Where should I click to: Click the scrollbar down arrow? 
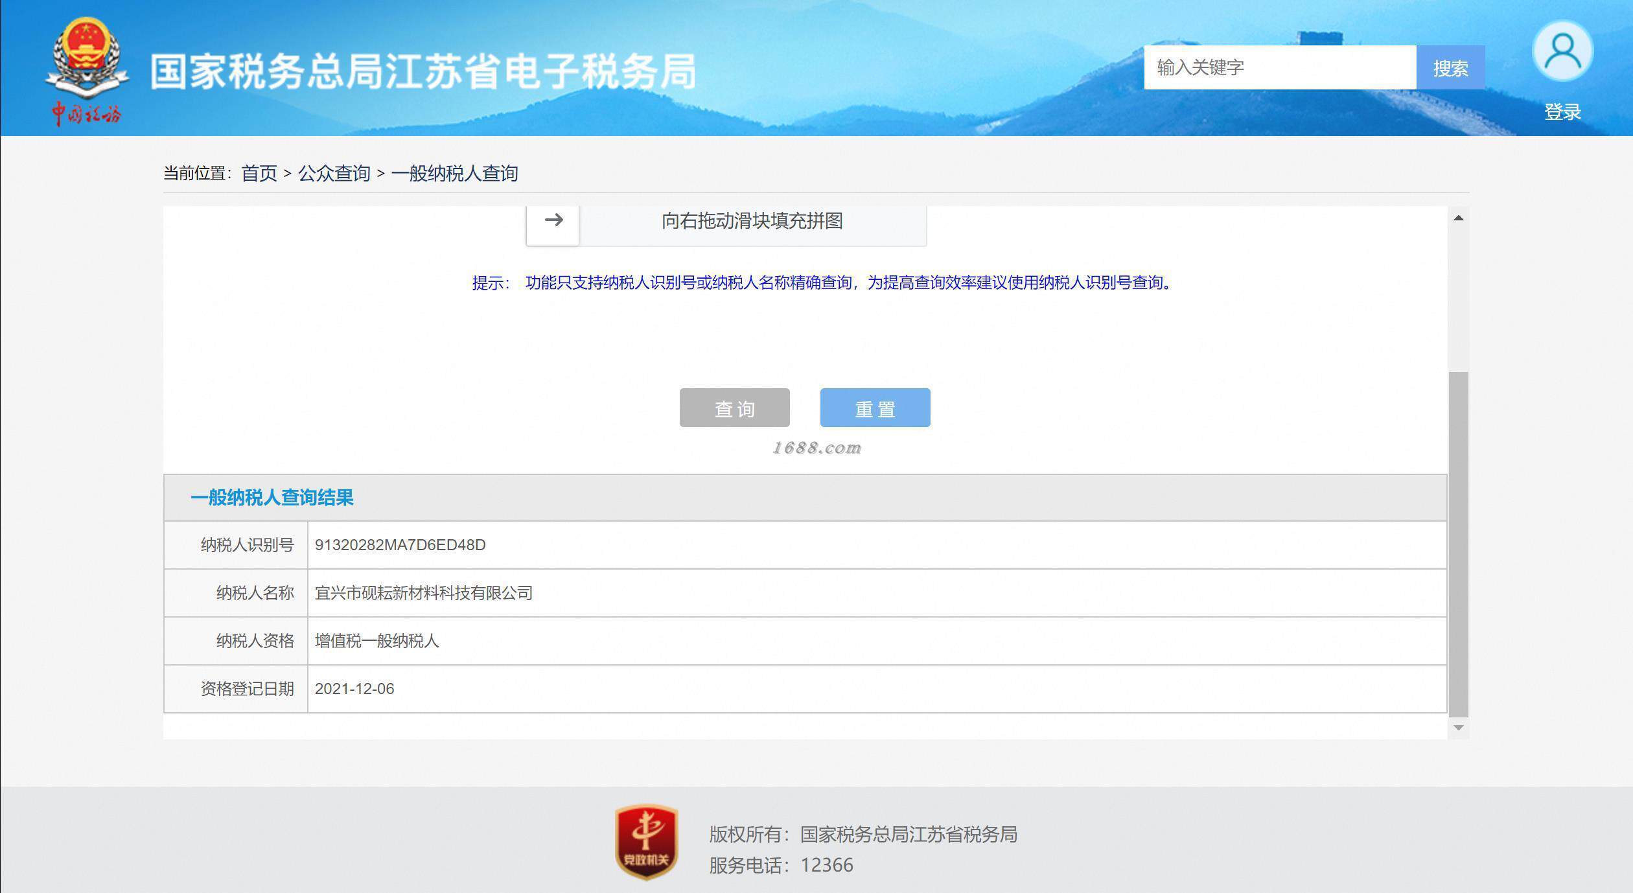tap(1458, 728)
